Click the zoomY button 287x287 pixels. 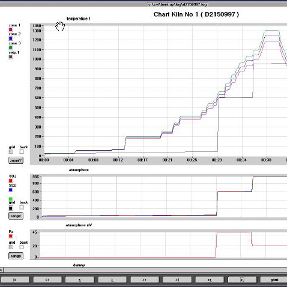(16, 160)
